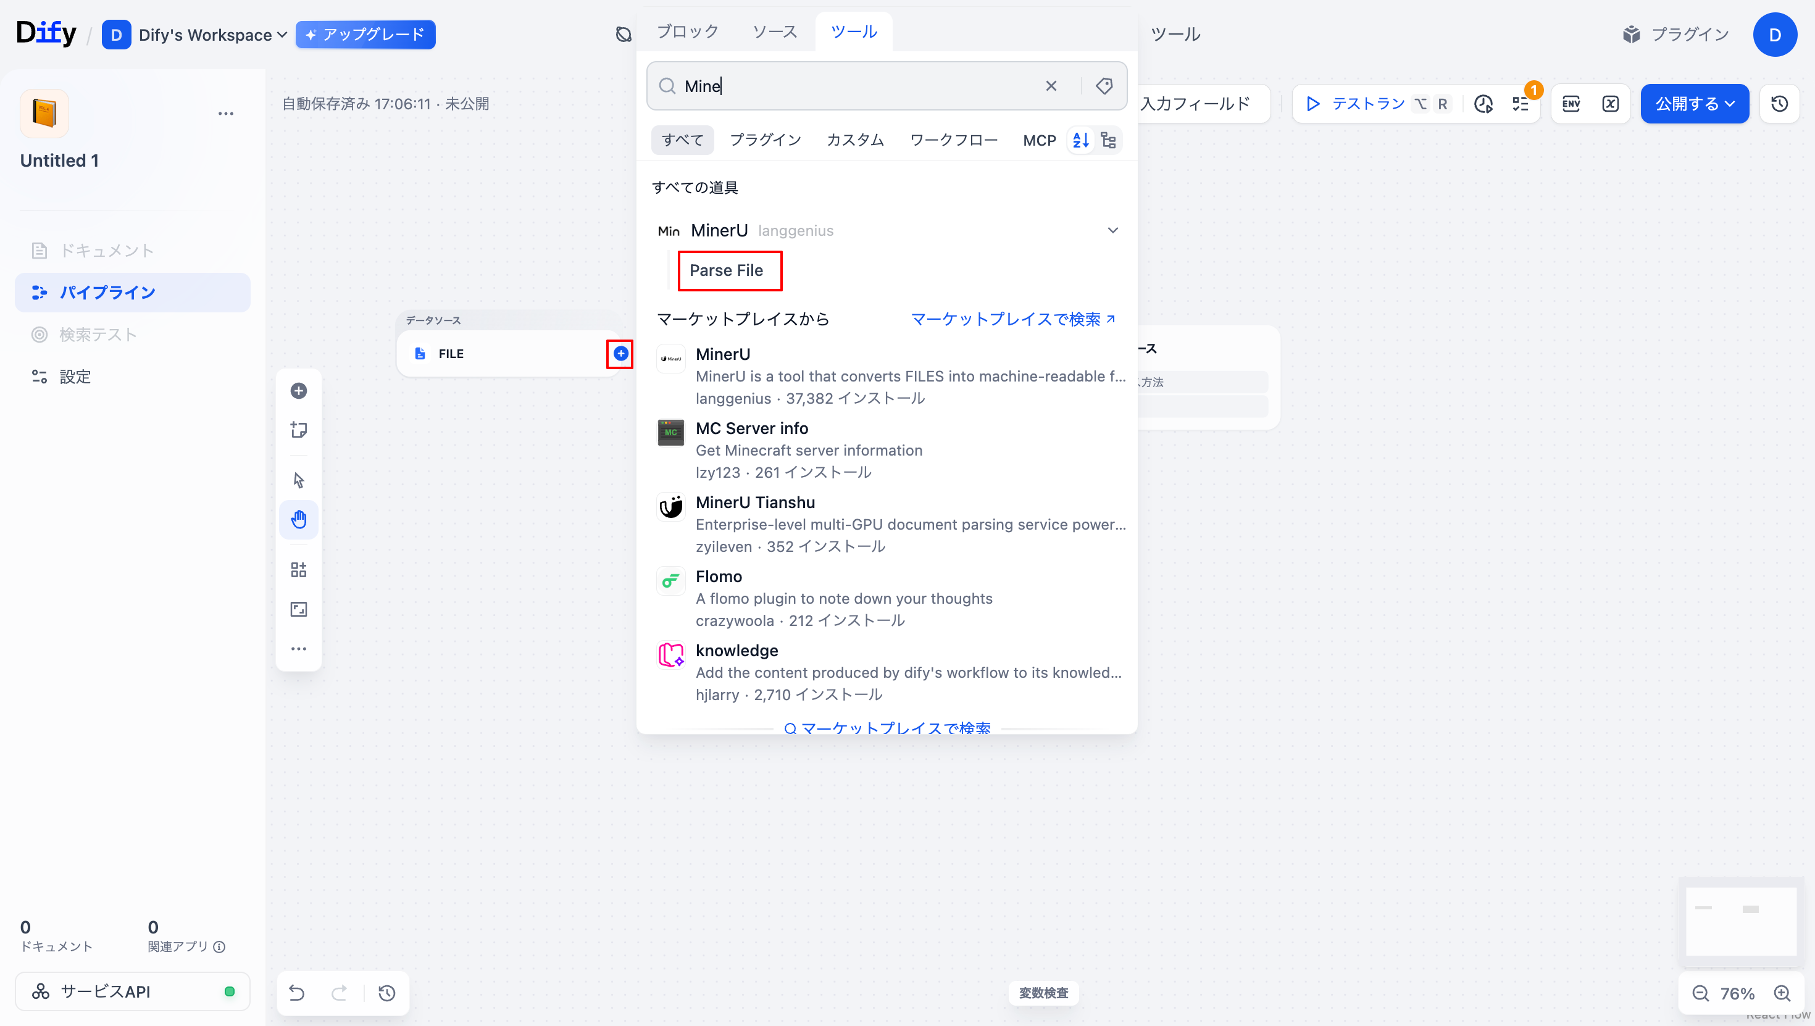Switch to the ブロック tab
Screen dimensions: 1815x1026
[687, 31]
